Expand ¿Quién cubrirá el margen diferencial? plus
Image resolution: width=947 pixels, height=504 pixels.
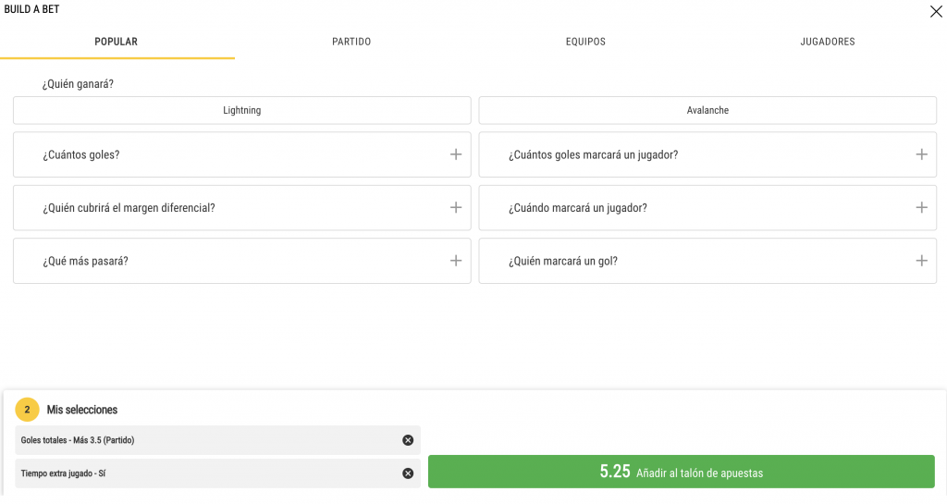[x=456, y=208]
